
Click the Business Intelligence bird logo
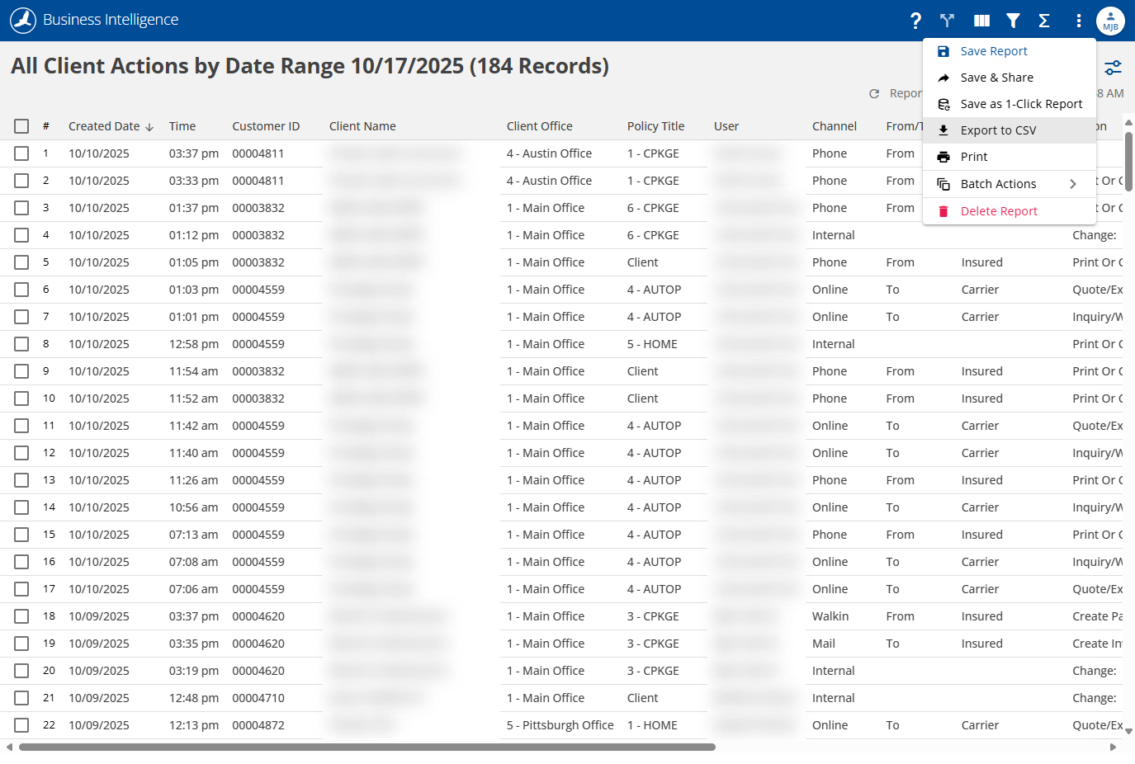coord(23,20)
